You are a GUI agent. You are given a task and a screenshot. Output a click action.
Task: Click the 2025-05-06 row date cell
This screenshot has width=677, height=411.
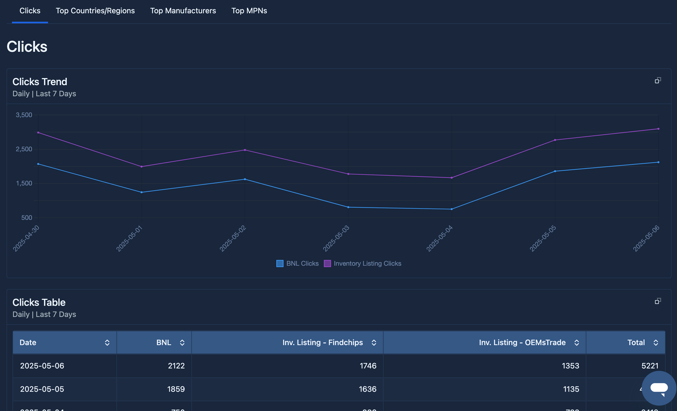click(x=42, y=366)
